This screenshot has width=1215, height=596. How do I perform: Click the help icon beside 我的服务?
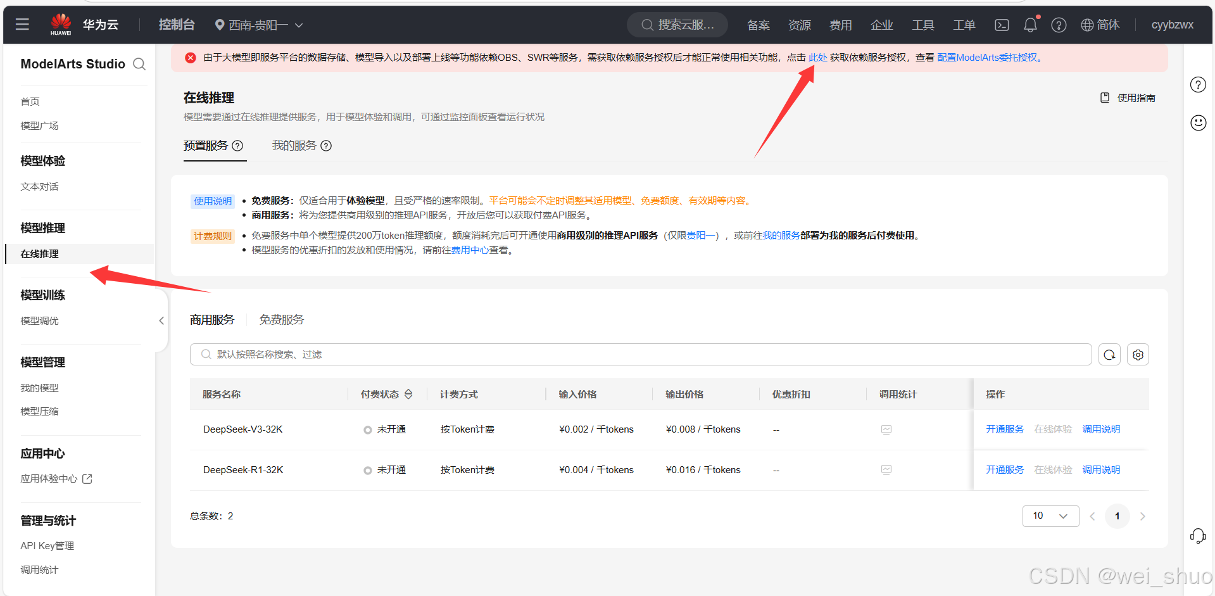(x=326, y=146)
